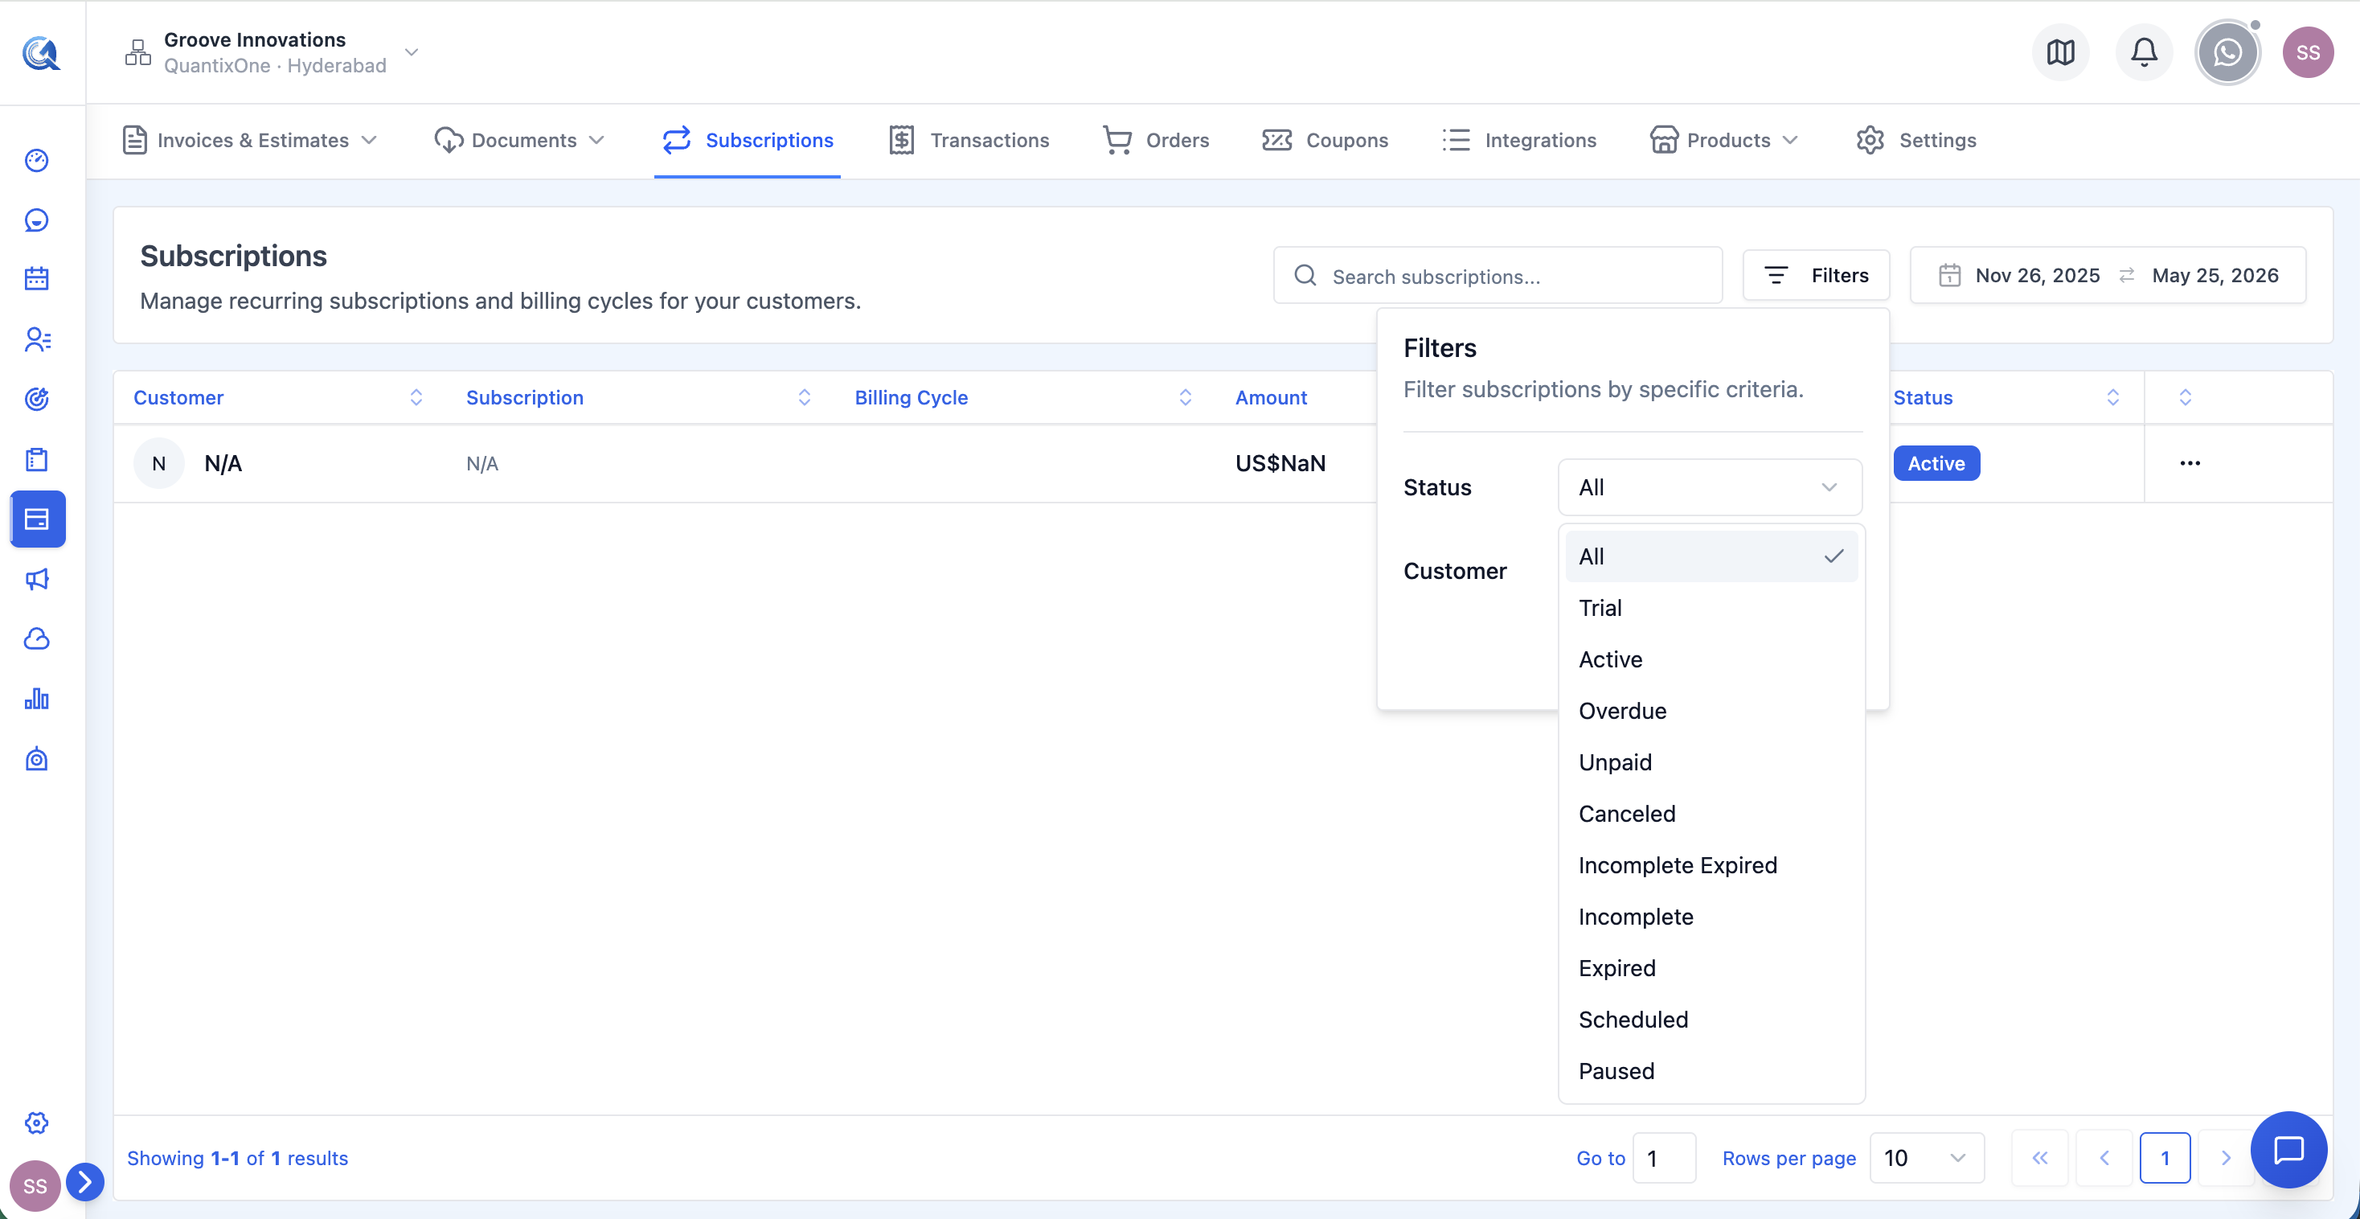Collapse the Status filter dropdown showing All
This screenshot has height=1219, width=2360.
[x=1710, y=487]
